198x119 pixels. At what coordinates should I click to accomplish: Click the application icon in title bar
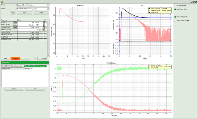2,2
